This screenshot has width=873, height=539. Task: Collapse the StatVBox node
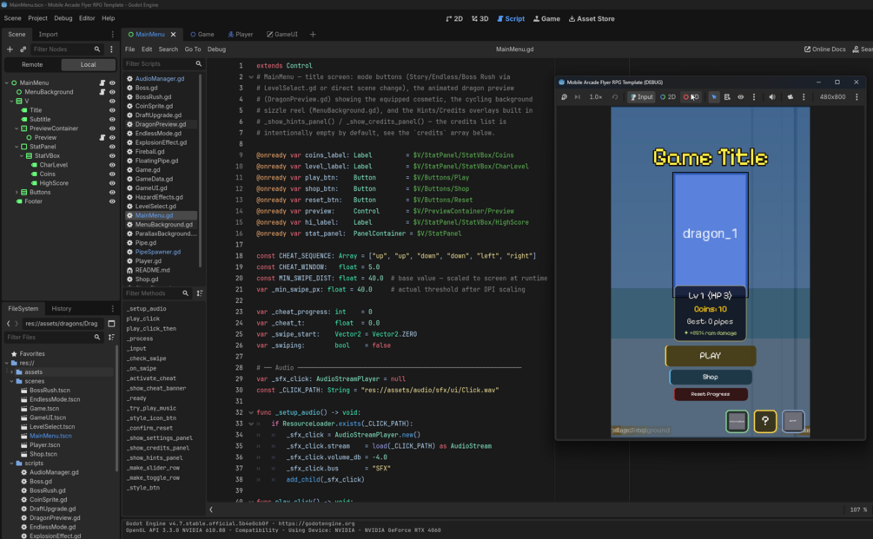tap(22, 155)
